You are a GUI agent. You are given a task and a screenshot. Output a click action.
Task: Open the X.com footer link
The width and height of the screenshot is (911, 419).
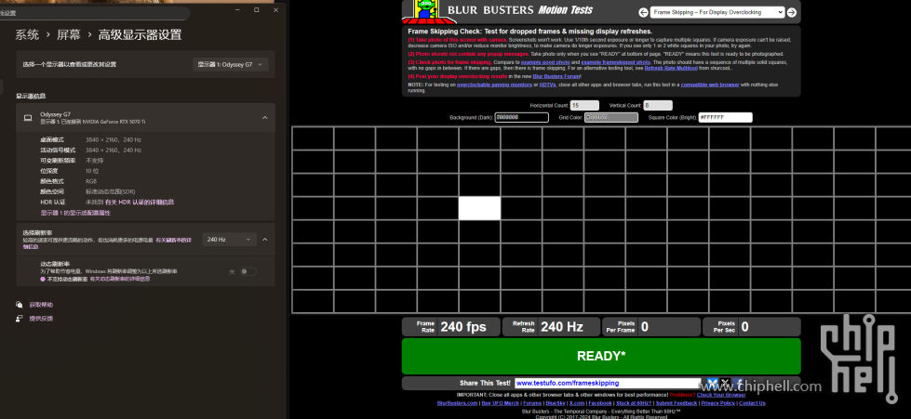coord(577,403)
